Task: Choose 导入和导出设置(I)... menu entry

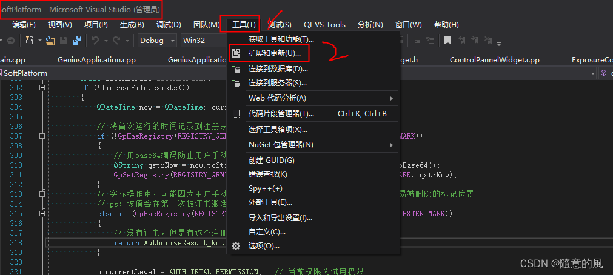Action: [313, 217]
